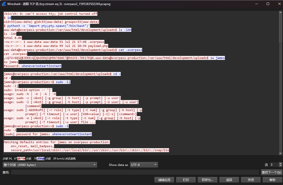Click the 'env_reset, mail_badpass,' line
Screen dimensions: 283x185
(x=32, y=146)
